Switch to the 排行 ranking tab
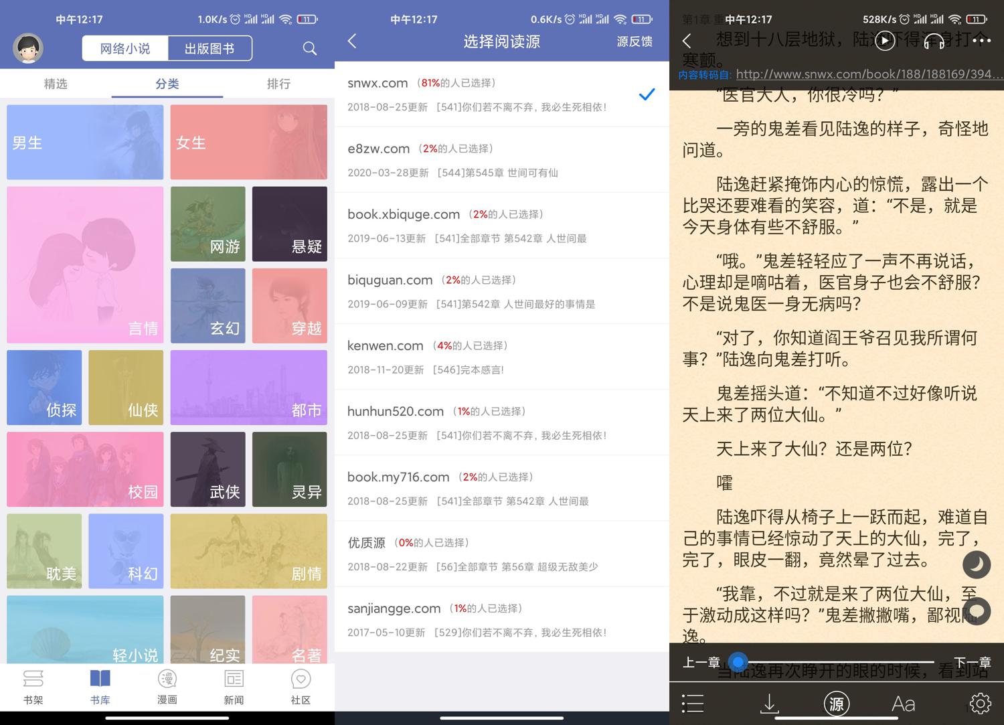The height and width of the screenshot is (725, 1004). [x=278, y=84]
